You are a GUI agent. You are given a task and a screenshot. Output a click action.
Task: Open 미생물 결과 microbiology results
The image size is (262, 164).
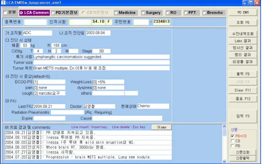pyautogui.click(x=243, y=62)
